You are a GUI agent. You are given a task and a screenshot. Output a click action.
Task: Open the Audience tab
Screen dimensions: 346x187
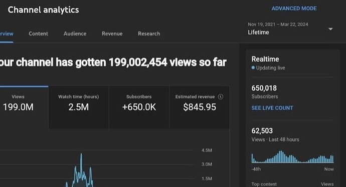(75, 33)
